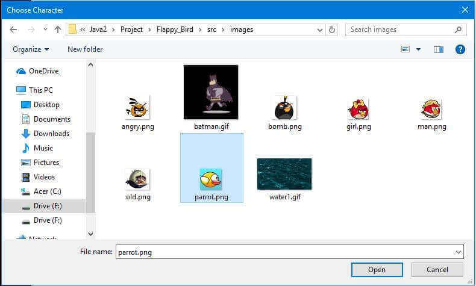The image size is (476, 286).
Task: Toggle the preview pane icon
Action: pyautogui.click(x=438, y=49)
